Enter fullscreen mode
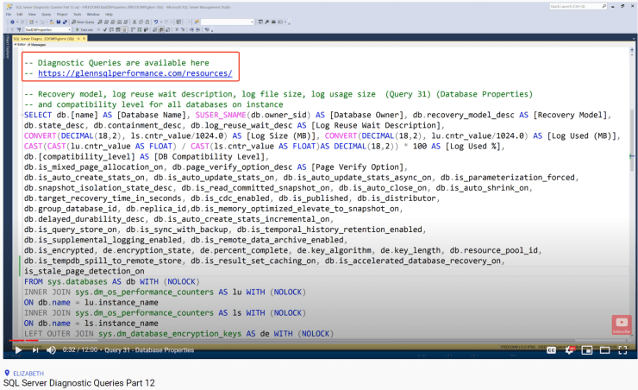 (x=622, y=350)
